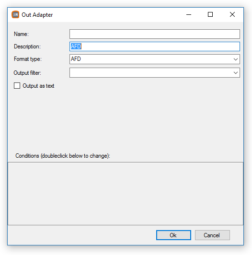Open the Output filter dropdown arrow

click(x=236, y=73)
